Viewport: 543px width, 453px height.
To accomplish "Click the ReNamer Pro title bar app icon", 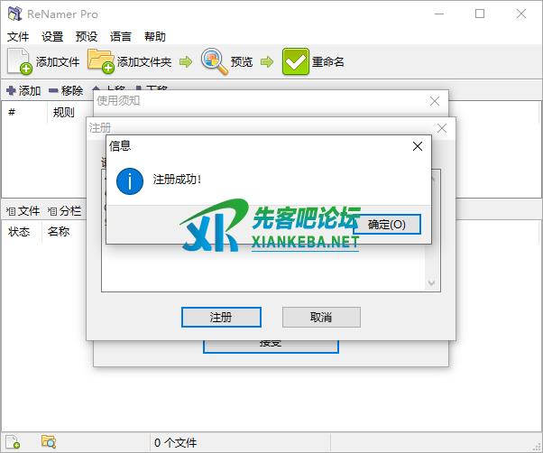I will (x=14, y=14).
